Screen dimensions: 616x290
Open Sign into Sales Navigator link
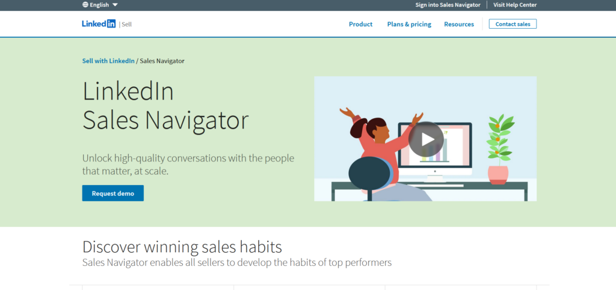tap(448, 5)
